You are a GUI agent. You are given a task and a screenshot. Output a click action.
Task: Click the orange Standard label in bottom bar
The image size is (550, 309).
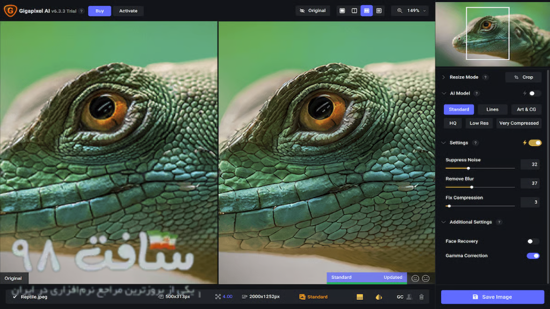317,297
